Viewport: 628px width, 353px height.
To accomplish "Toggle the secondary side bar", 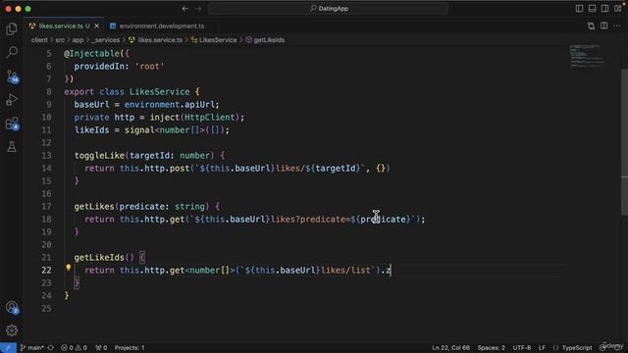I will 604,9.
